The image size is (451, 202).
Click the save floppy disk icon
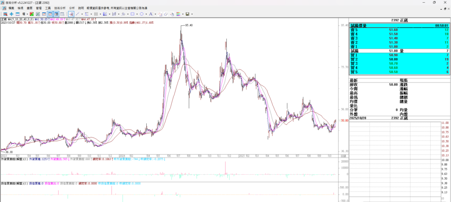coord(187,14)
